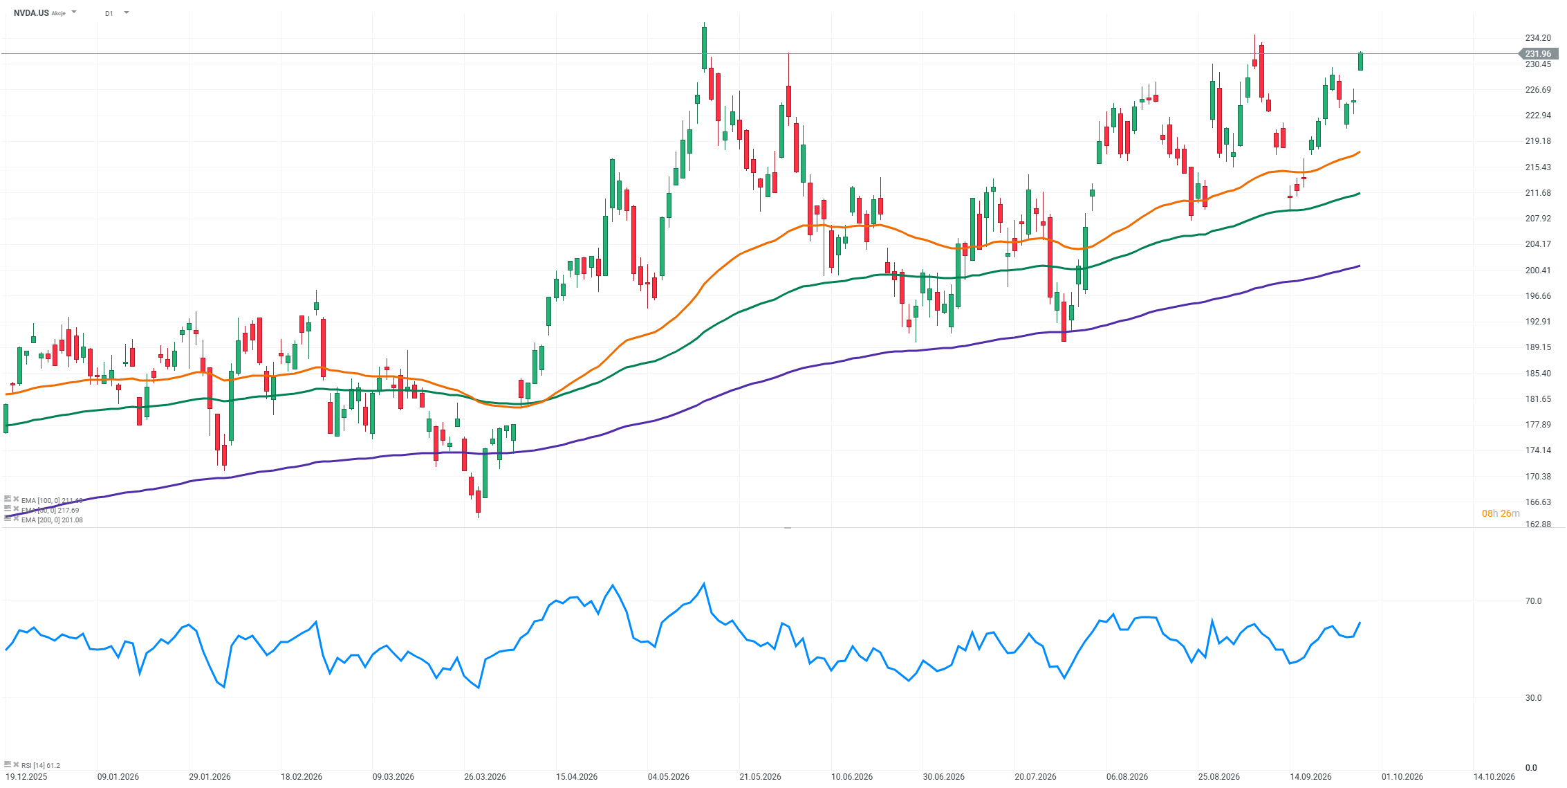Remove the EMA 50 indicator with X
The height and width of the screenshot is (788, 1567).
point(16,508)
